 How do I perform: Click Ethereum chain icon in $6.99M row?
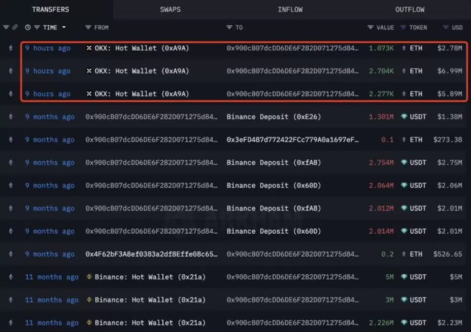(x=11, y=71)
